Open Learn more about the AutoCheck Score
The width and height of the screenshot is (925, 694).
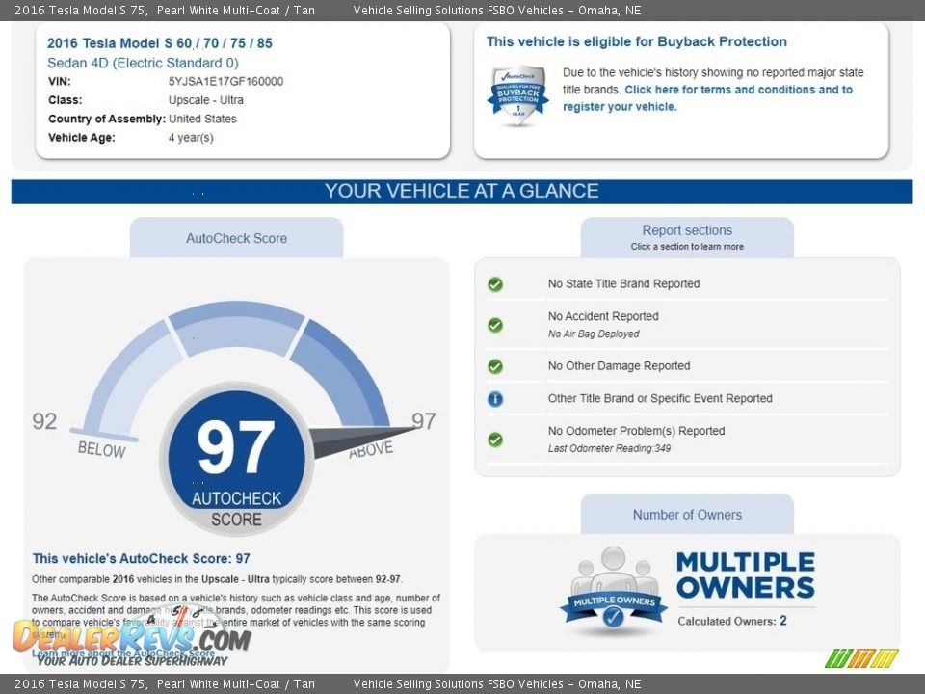[x=123, y=654]
